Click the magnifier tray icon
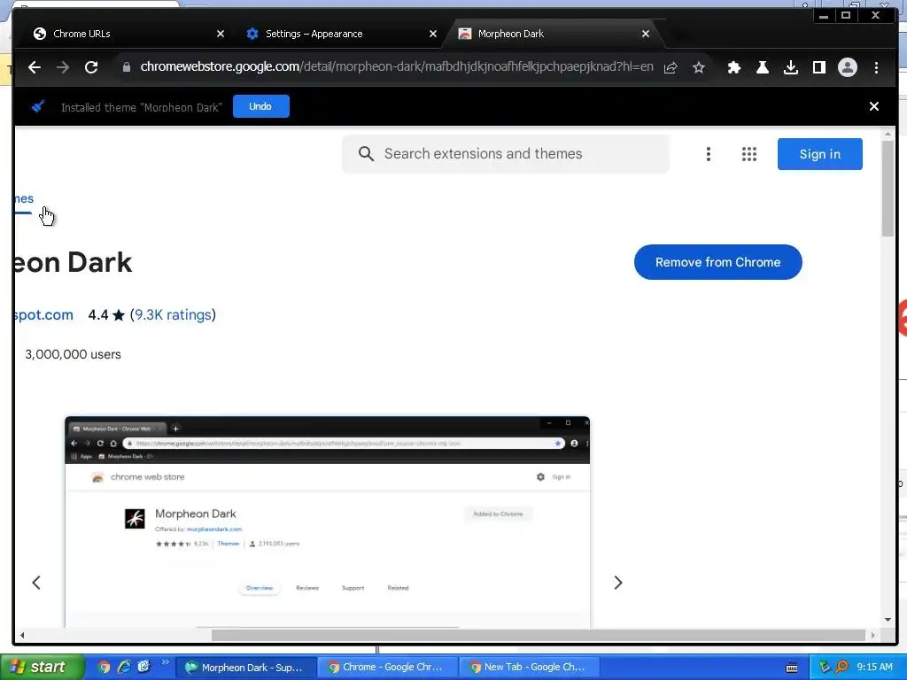 [x=841, y=667]
